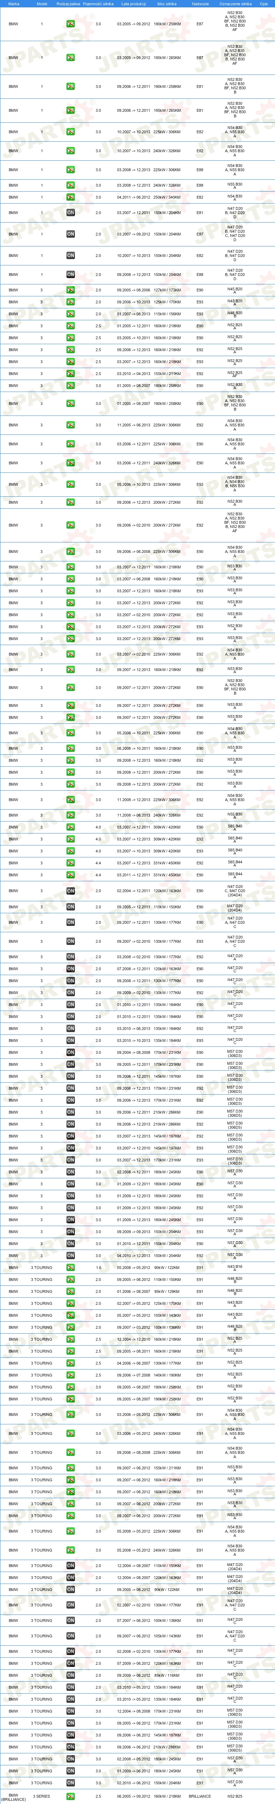Image resolution: width=275 pixels, height=1804 pixels.
Task: Select the 140kW/190KM power cell
Action: click(167, 1375)
